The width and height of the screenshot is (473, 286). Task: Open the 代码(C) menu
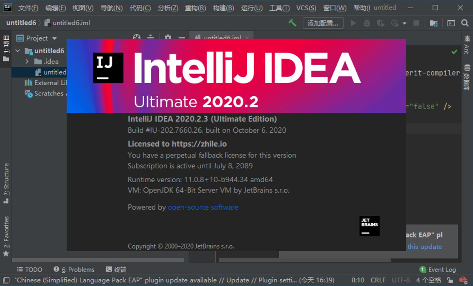[140, 8]
